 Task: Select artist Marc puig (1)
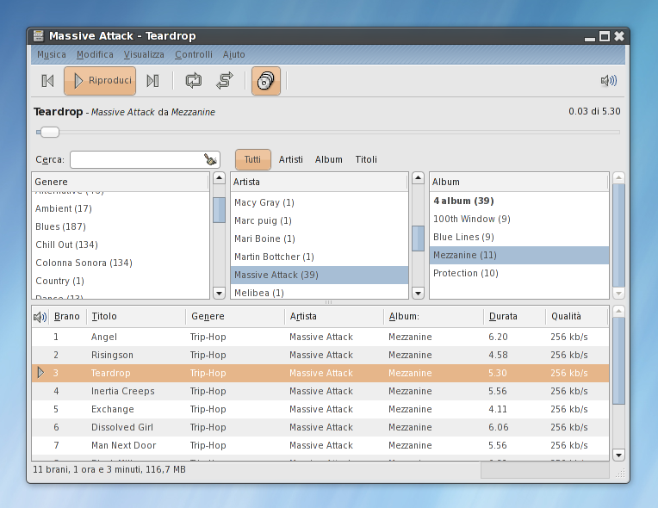320,220
